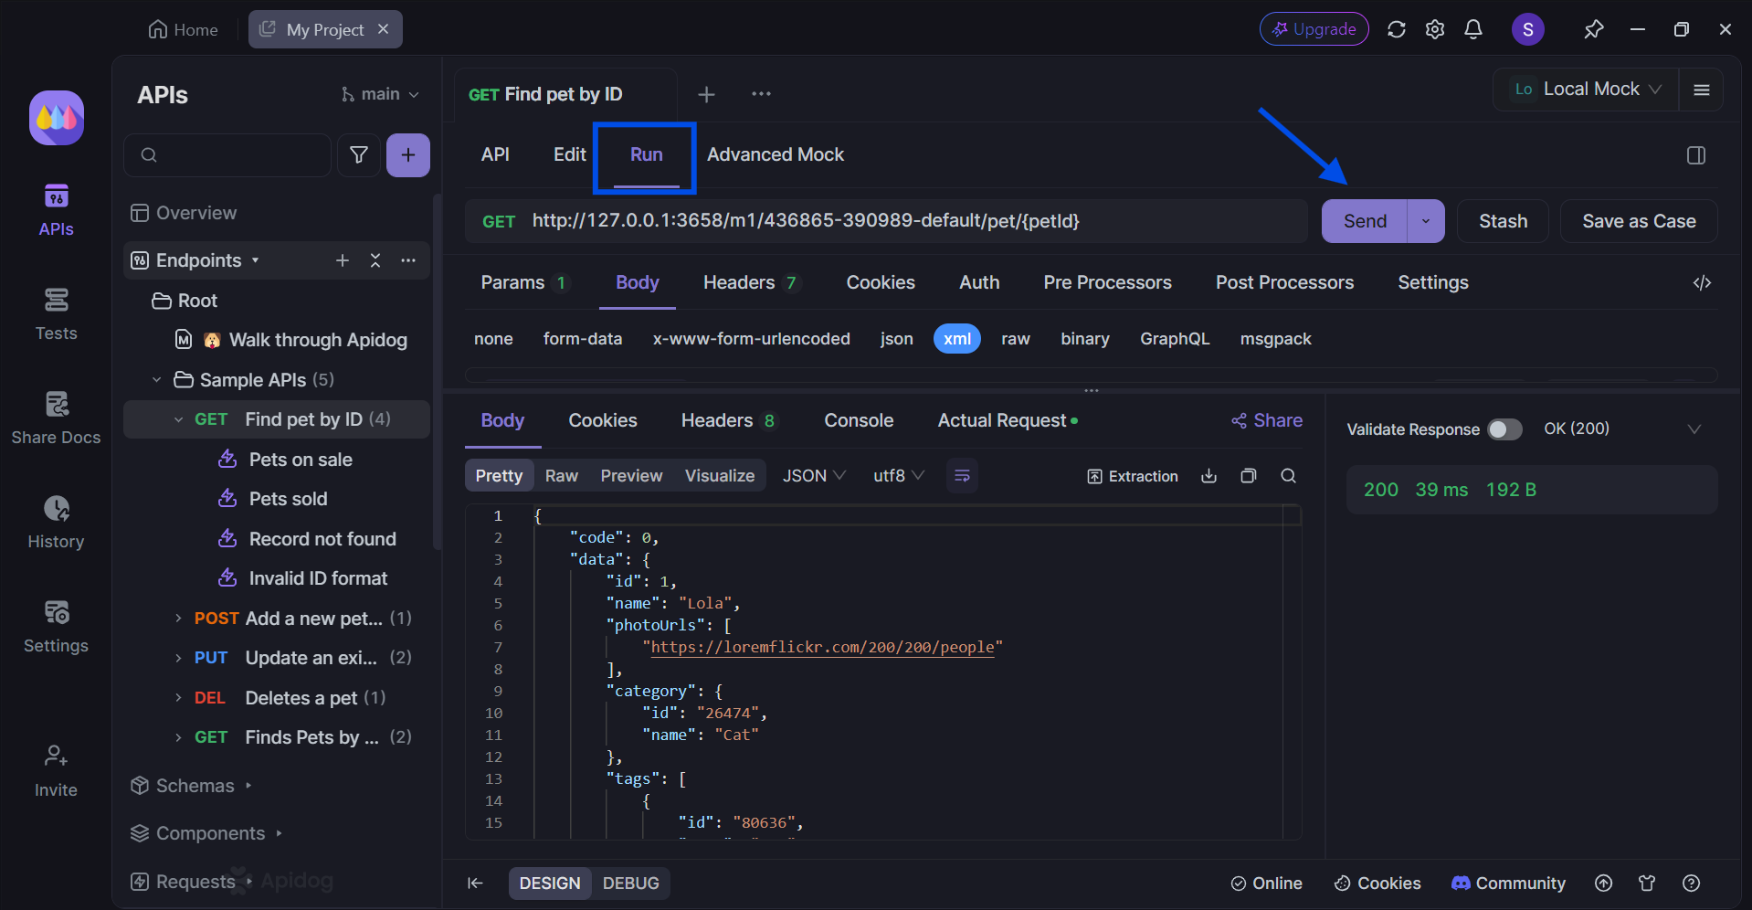Click the refresh sync icon

click(1396, 29)
